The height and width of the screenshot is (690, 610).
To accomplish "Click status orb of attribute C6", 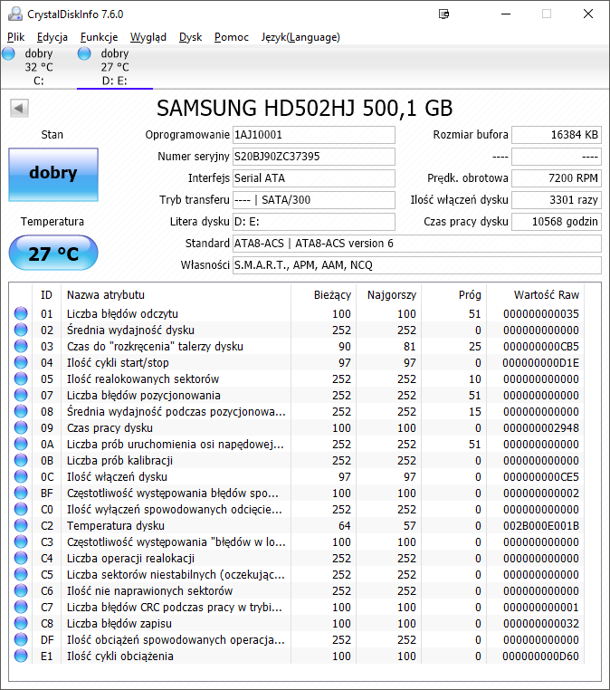I will 21,590.
